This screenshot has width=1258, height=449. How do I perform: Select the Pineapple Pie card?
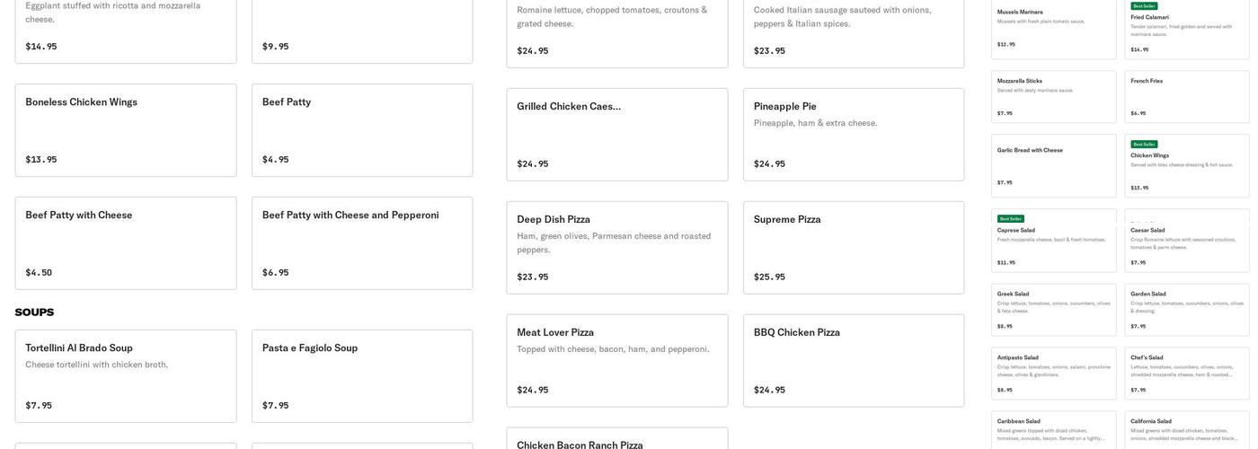[x=854, y=135]
